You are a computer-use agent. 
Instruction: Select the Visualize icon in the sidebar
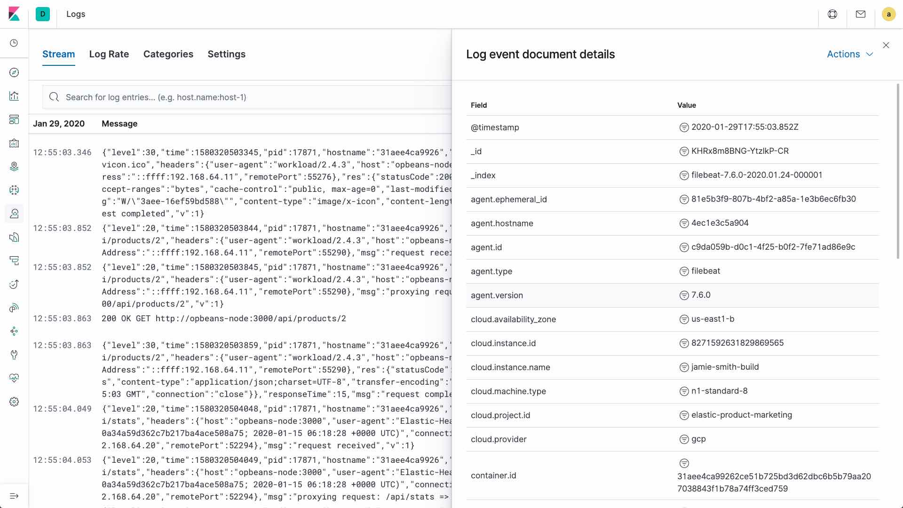[14, 96]
